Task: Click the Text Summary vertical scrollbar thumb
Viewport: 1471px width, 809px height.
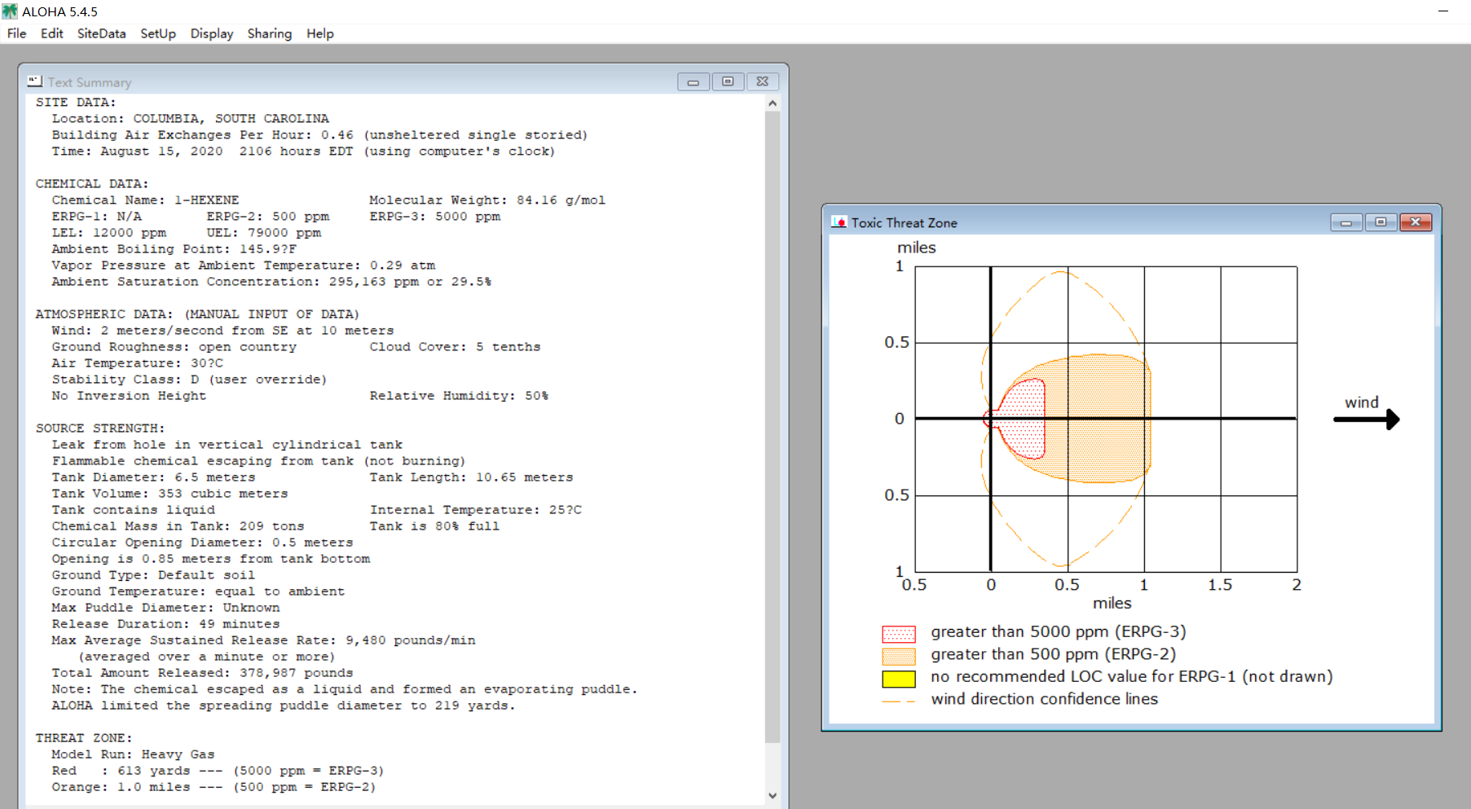Action: pyautogui.click(x=773, y=427)
